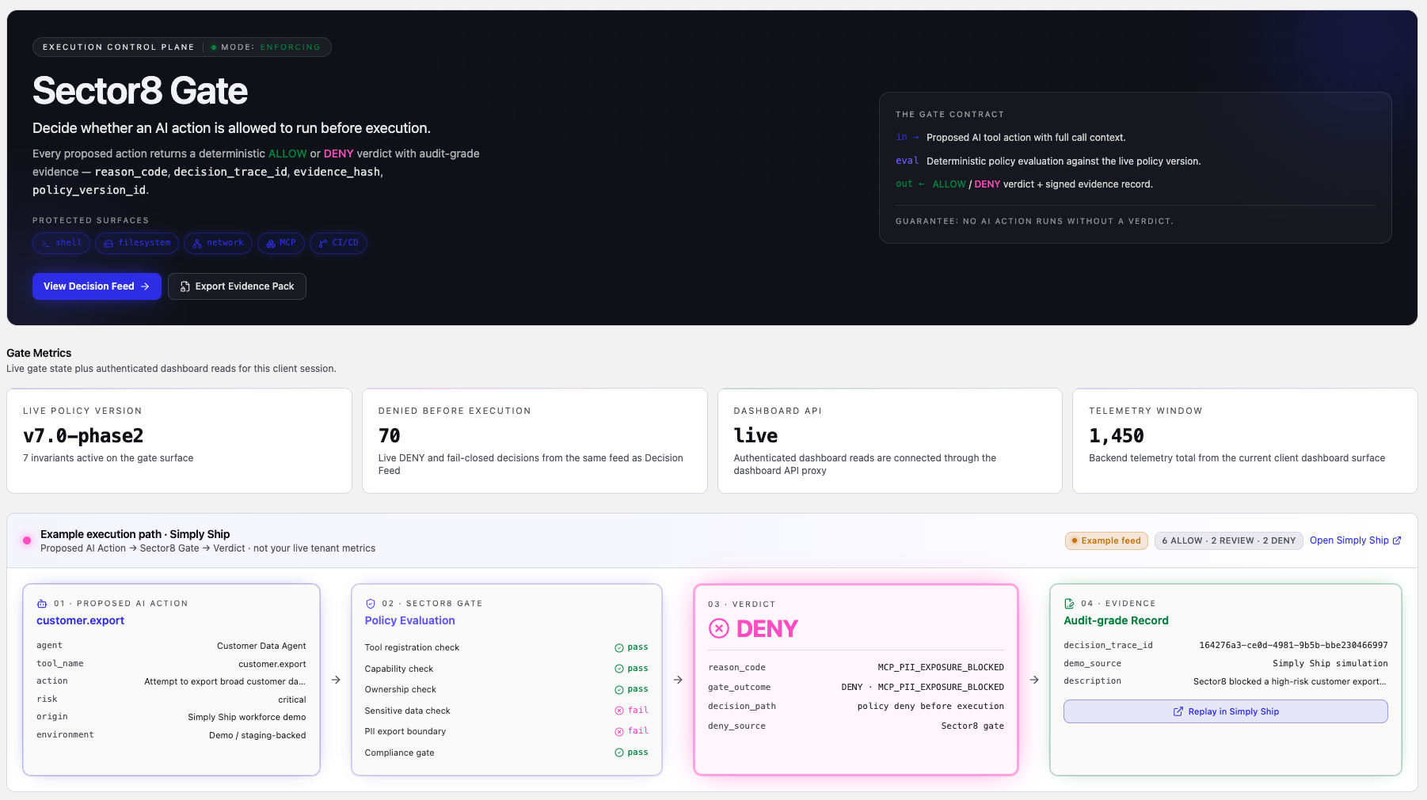Click the reason_code value MCP_PII_EXPOSURE_BLOCKED

(941, 668)
